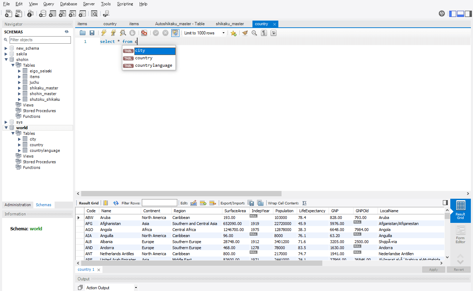
Task: Export recordset using the Export icon
Action: 251,203
